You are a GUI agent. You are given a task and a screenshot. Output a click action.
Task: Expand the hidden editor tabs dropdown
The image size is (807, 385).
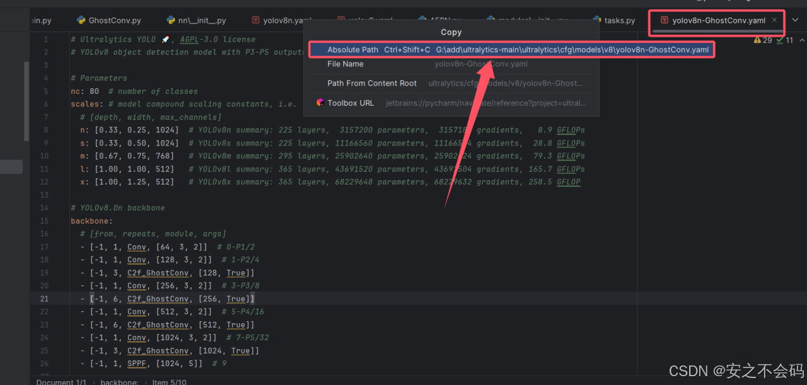click(x=795, y=20)
